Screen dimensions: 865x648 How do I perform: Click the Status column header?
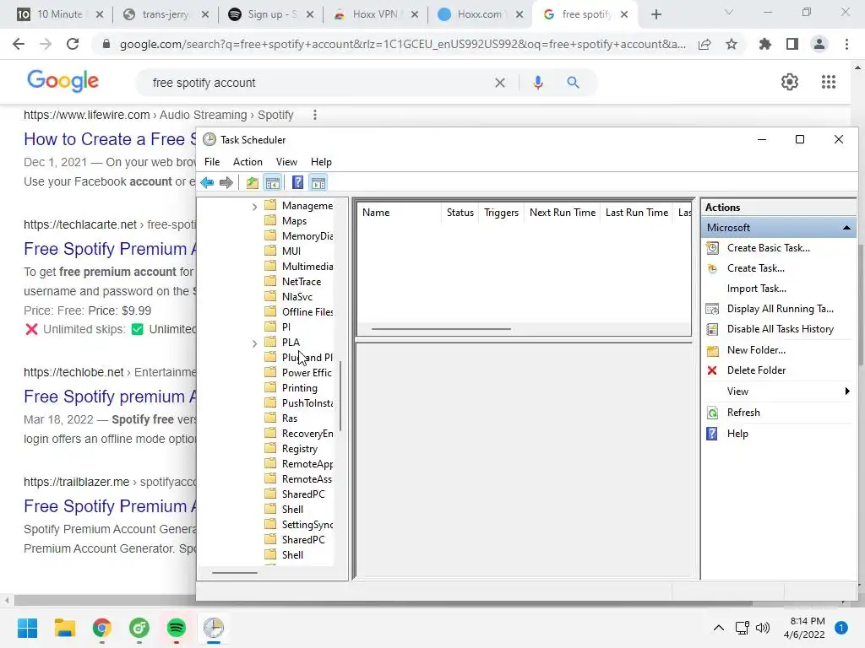[460, 213]
